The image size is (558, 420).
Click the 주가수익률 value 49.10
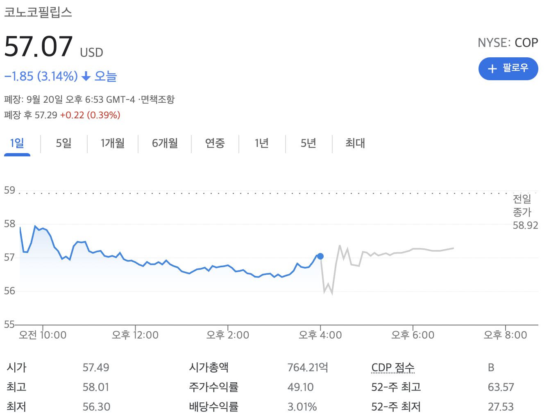pyautogui.click(x=301, y=387)
